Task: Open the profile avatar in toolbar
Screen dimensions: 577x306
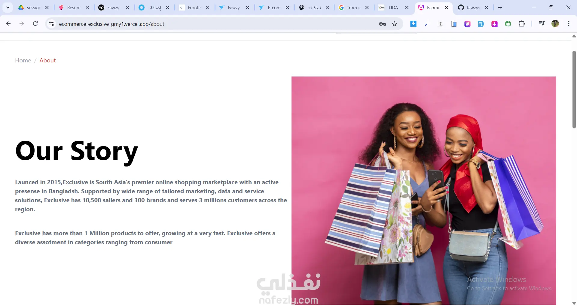Action: tap(555, 24)
